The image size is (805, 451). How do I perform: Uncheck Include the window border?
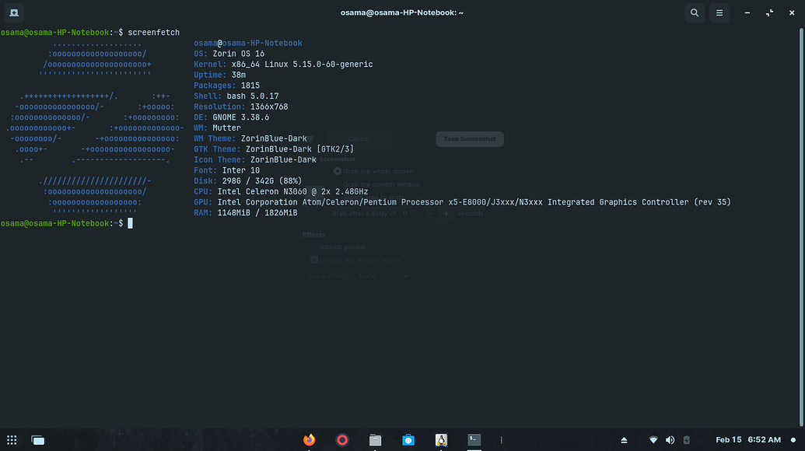point(314,259)
